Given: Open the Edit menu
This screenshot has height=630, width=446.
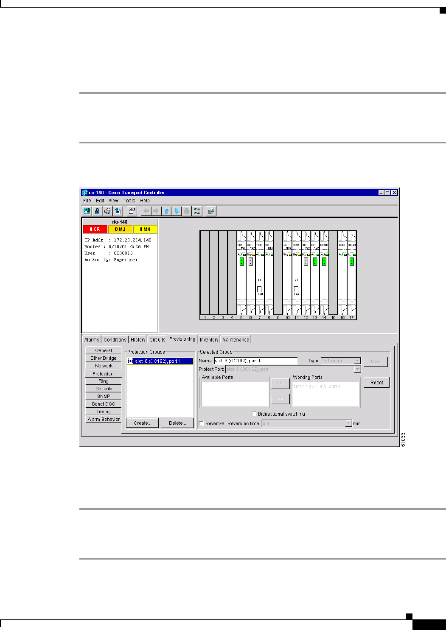Looking at the screenshot, I should pyautogui.click(x=100, y=201).
